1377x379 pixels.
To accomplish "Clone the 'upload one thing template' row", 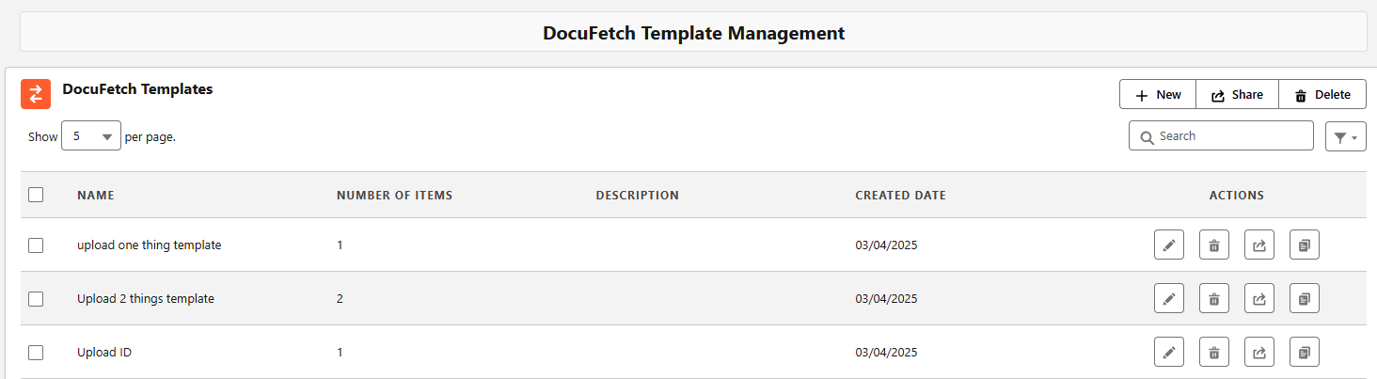I will [x=1305, y=245].
